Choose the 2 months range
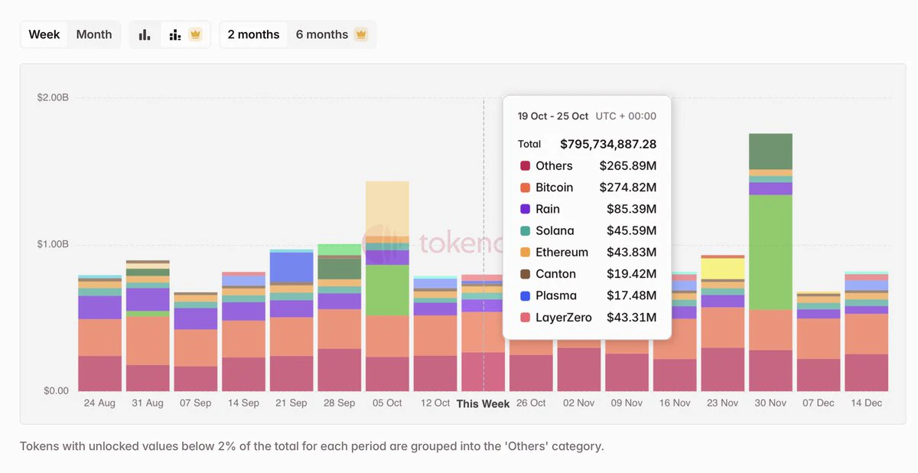Viewport: 918px width, 473px height. pos(253,34)
